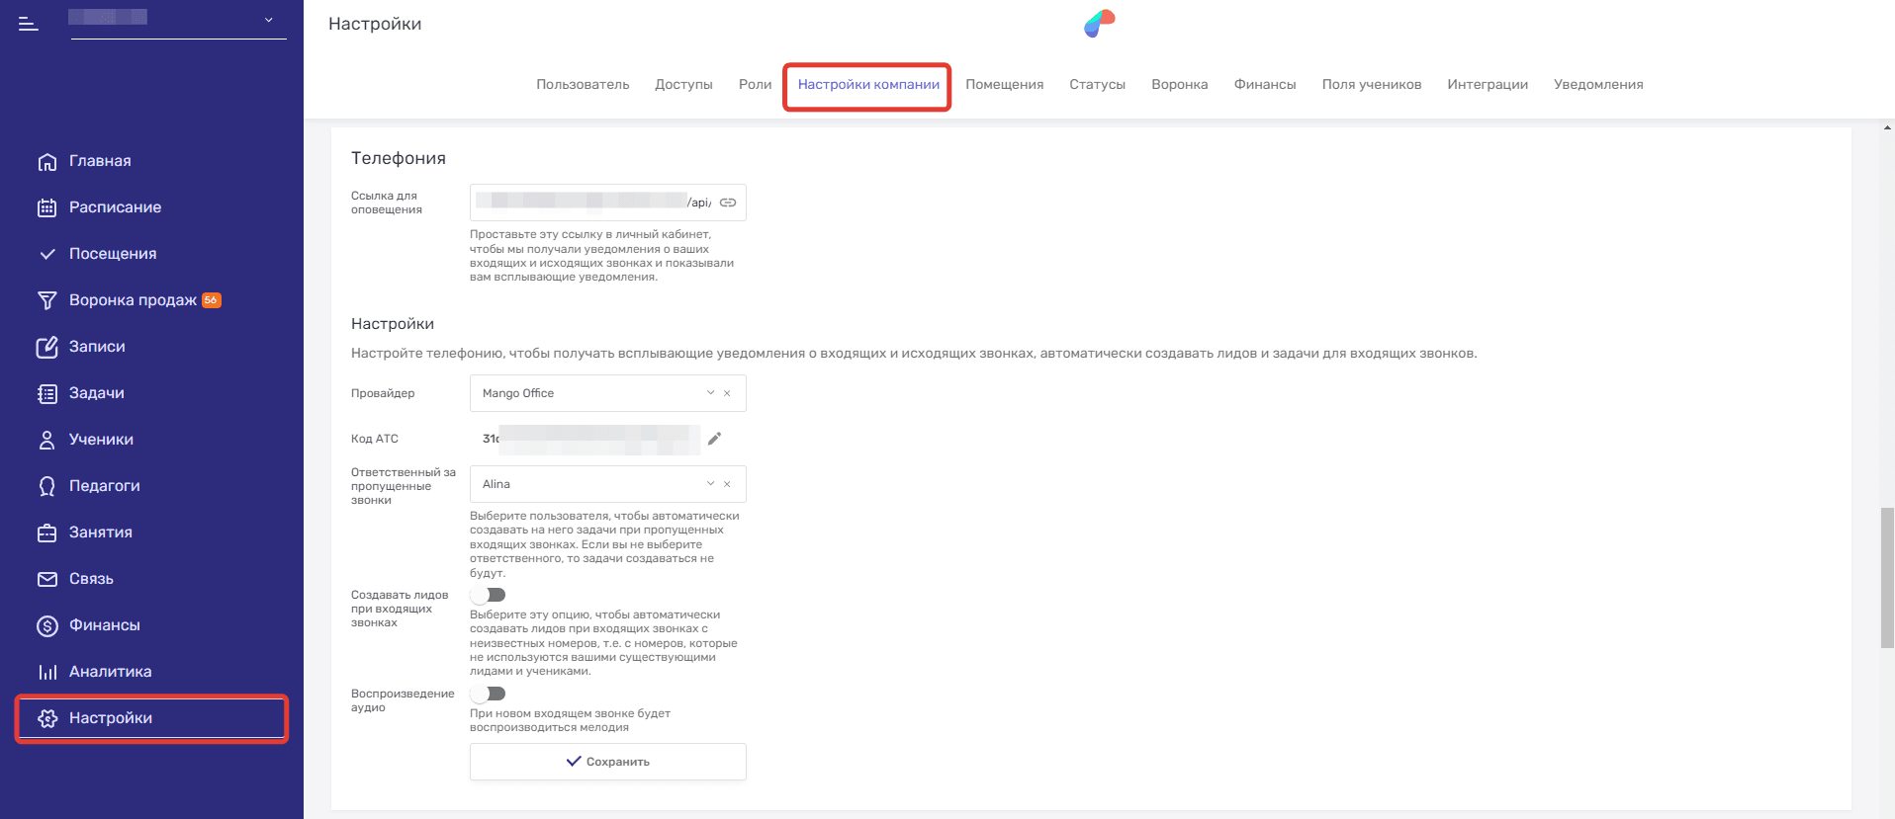Open Analytics (Аналитика) from the sidebar

(x=110, y=672)
